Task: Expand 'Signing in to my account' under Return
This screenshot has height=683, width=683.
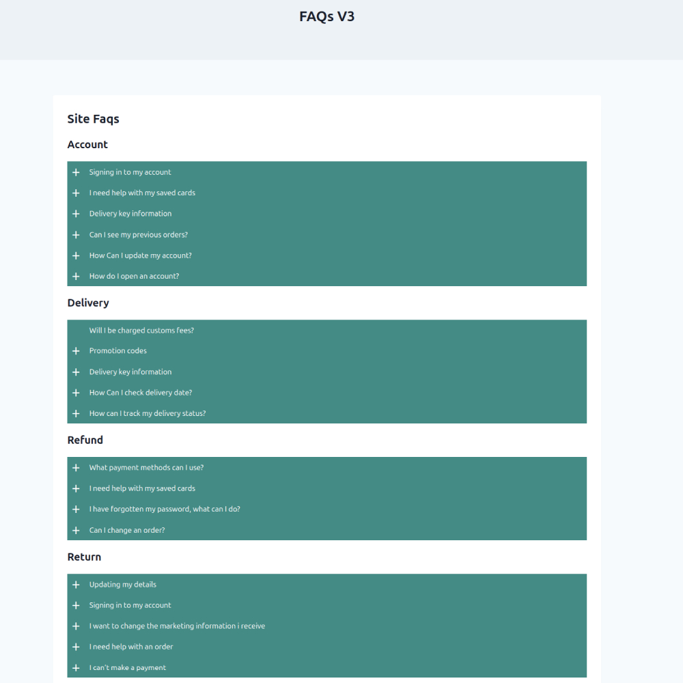Action: pyautogui.click(x=130, y=605)
